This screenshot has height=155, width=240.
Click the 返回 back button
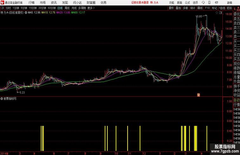click(229, 8)
